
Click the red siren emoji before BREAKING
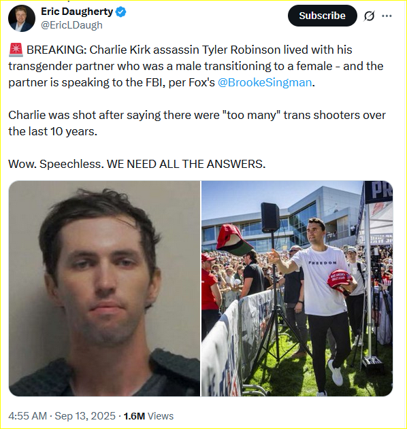pyautogui.click(x=16, y=50)
